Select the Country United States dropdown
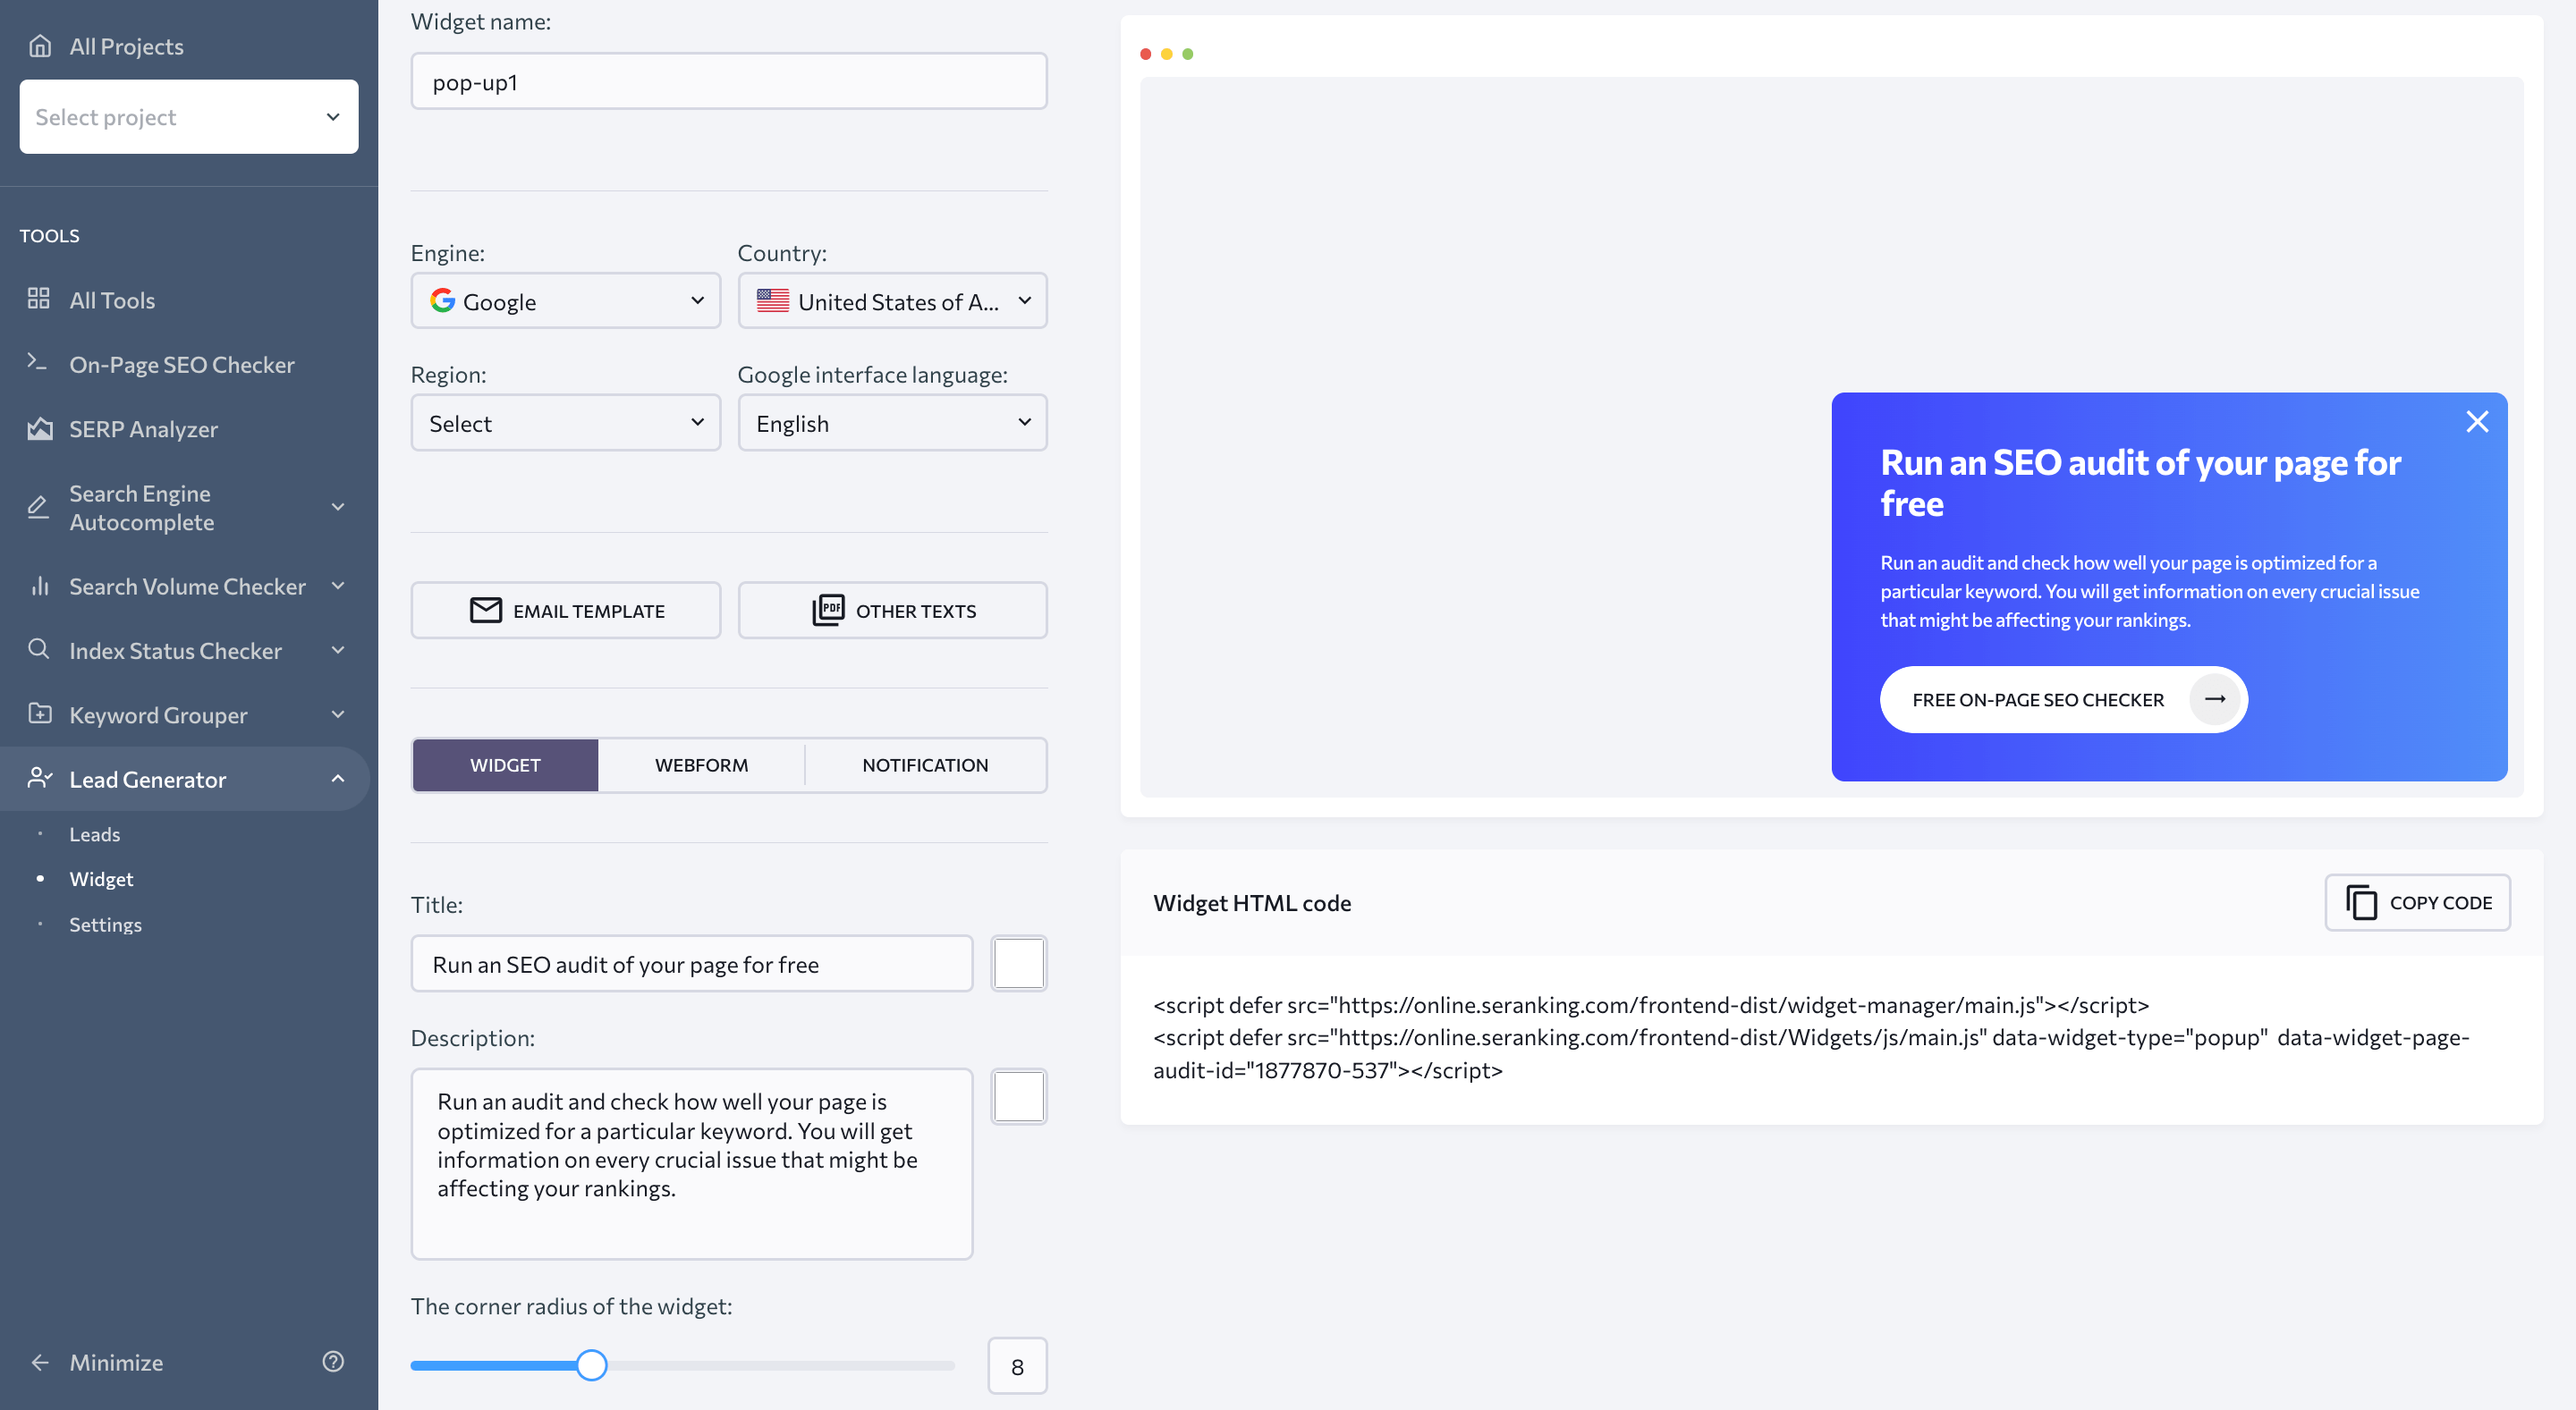2576x1410 pixels. tap(891, 299)
